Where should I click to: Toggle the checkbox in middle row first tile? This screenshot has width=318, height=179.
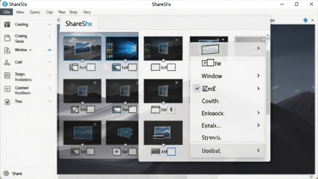click(91, 109)
